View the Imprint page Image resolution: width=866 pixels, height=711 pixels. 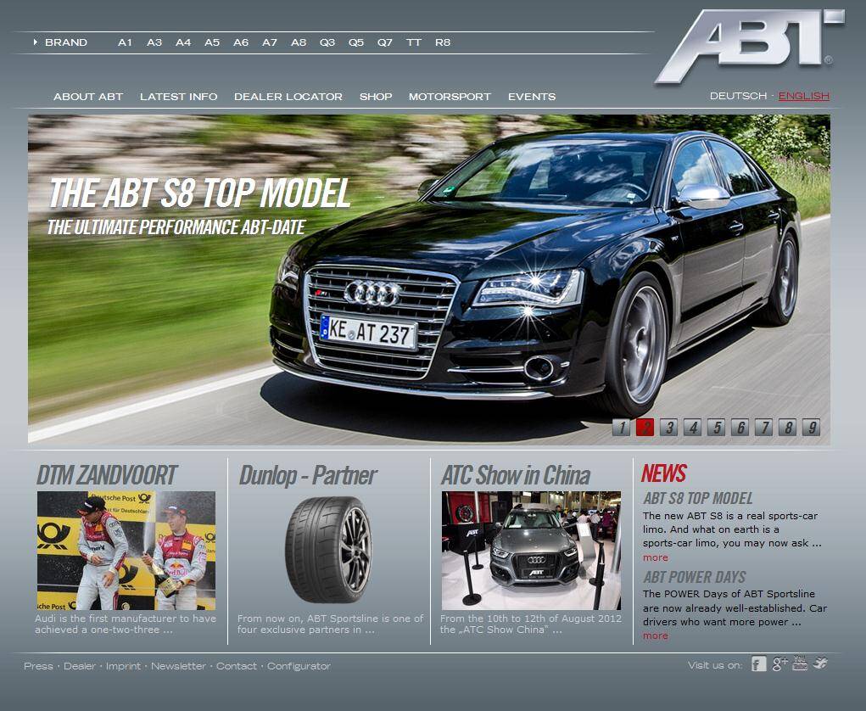(x=123, y=666)
